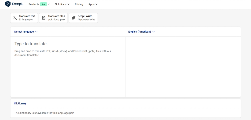Open the English (American) target language selector

pyautogui.click(x=141, y=32)
